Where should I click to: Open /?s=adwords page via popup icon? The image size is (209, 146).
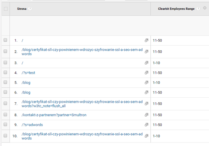(146, 125)
